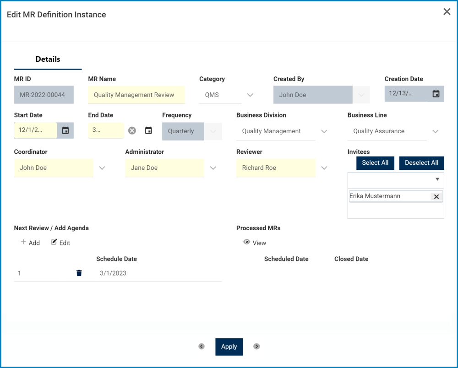Click Select All invitees button

(375, 163)
